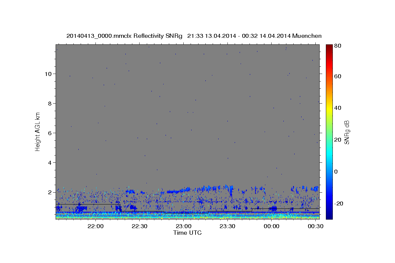
Task: Click the 22:30 time tick label
Action: coord(140,227)
